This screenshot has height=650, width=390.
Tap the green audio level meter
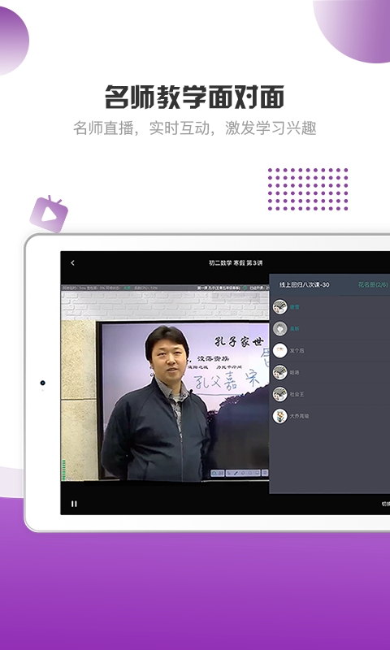(x=63, y=470)
